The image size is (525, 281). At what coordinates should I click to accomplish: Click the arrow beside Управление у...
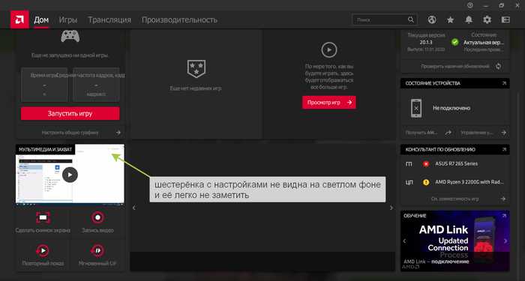pos(503,133)
